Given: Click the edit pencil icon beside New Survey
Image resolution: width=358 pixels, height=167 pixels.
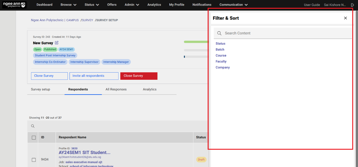Looking at the screenshot, I should point(57,43).
